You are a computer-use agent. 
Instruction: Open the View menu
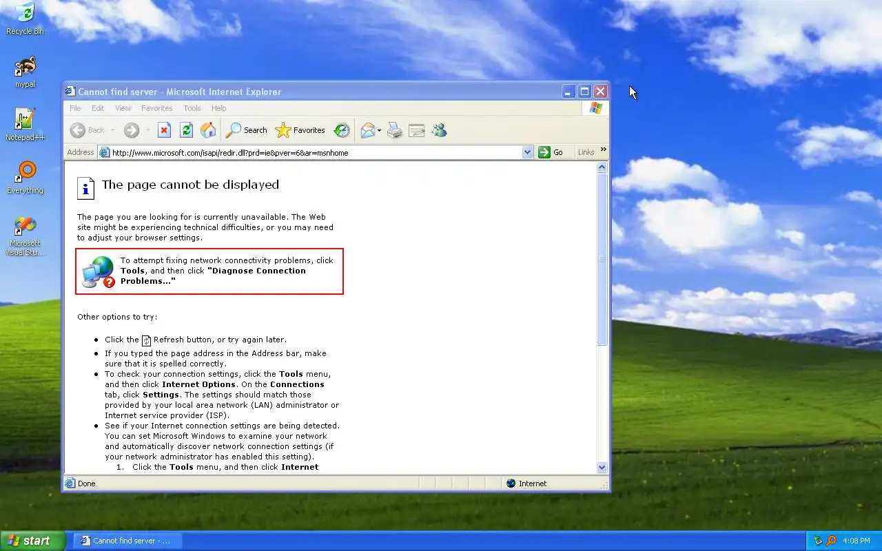pos(123,108)
